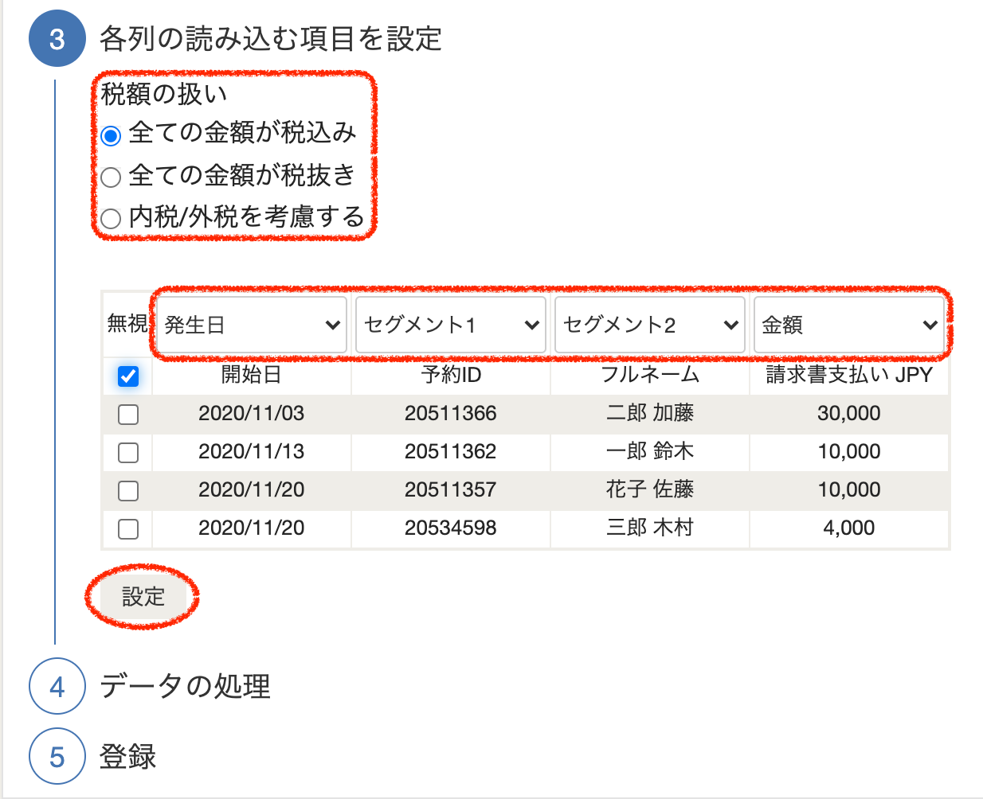The height and width of the screenshot is (799, 983).
Task: Go to 登録 step heading
Action: pos(127,756)
